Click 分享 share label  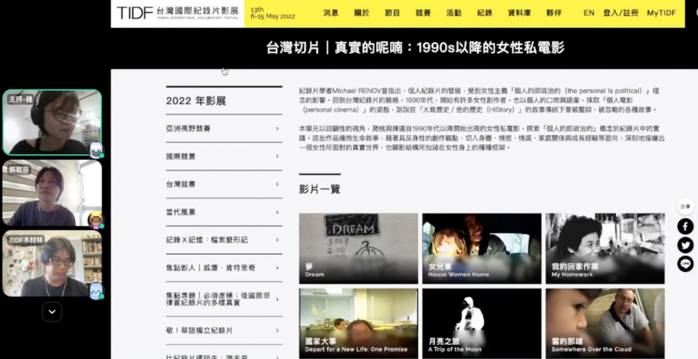pyautogui.click(x=685, y=207)
